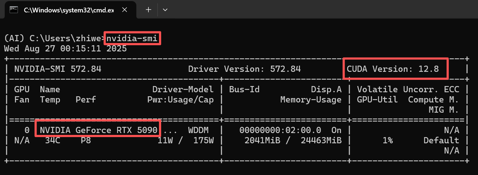Close the cmd.exe tab
478x175 pixels.
124,10
